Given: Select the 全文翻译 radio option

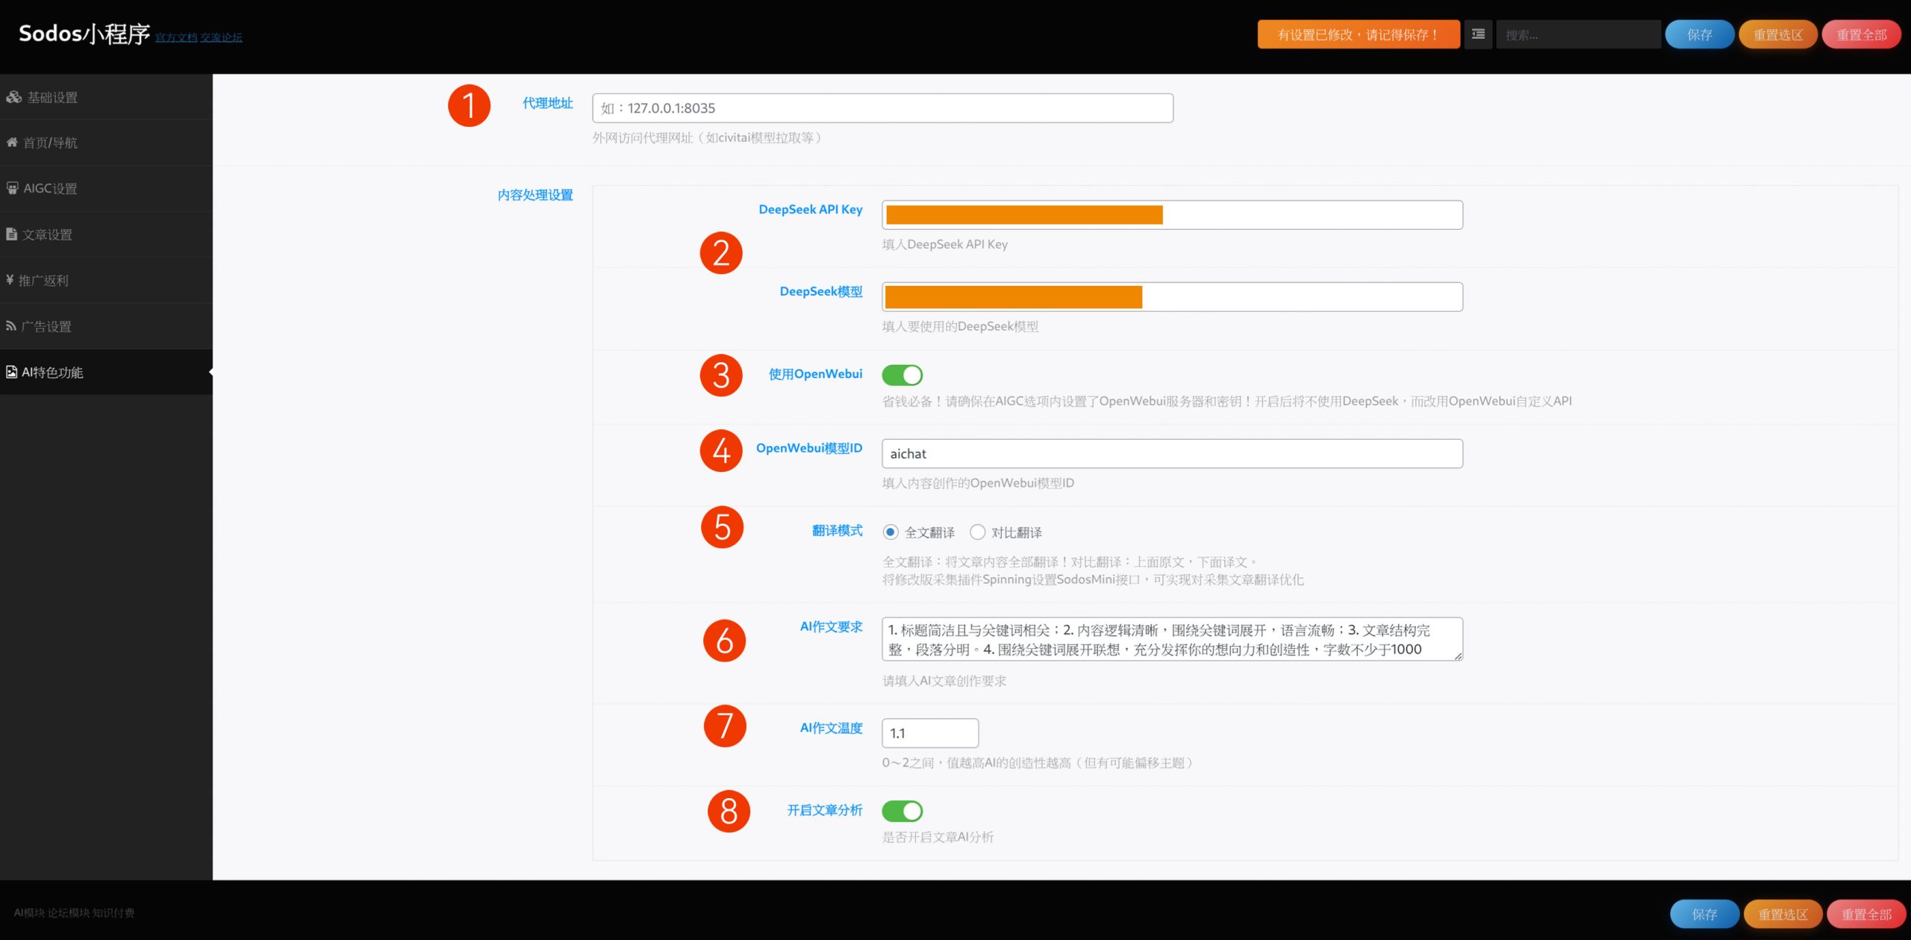Looking at the screenshot, I should tap(890, 532).
